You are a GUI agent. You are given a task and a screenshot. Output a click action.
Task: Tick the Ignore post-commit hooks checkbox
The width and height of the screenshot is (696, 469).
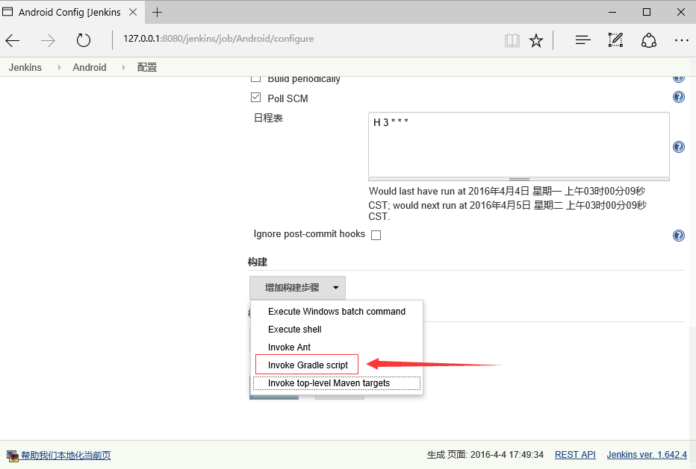point(376,235)
